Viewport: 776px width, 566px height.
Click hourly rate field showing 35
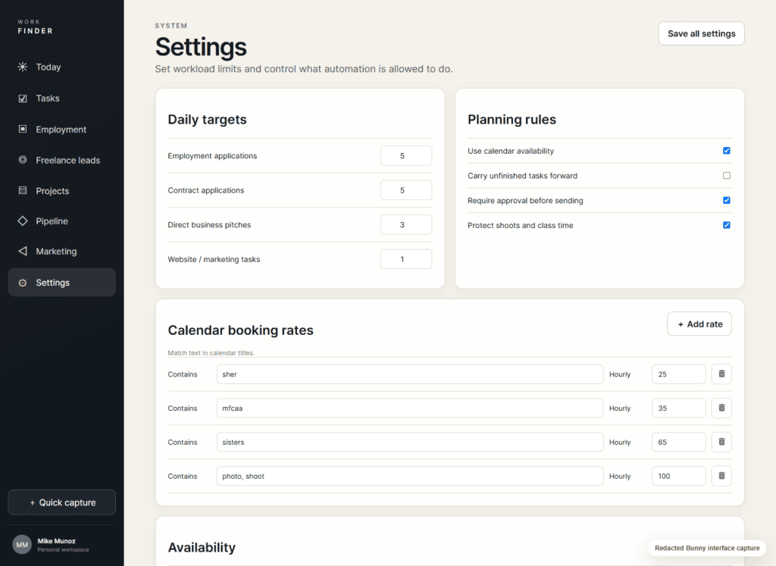pyautogui.click(x=678, y=408)
